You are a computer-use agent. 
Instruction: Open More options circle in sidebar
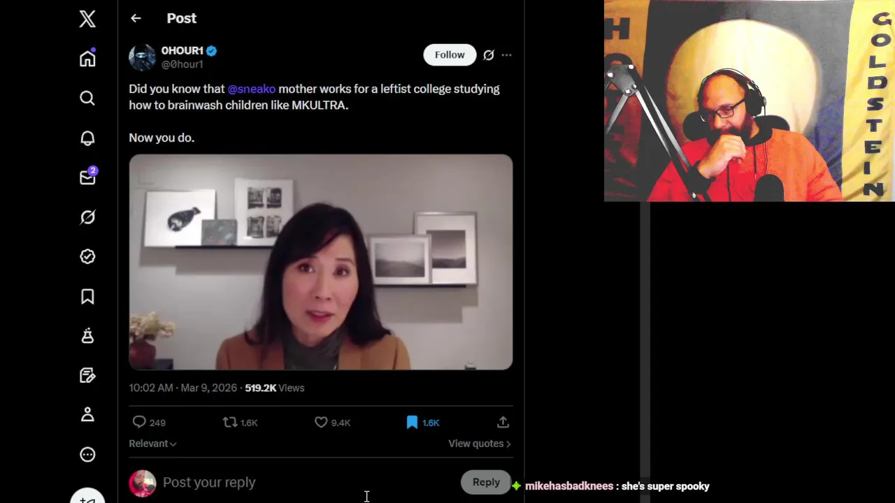[87, 455]
